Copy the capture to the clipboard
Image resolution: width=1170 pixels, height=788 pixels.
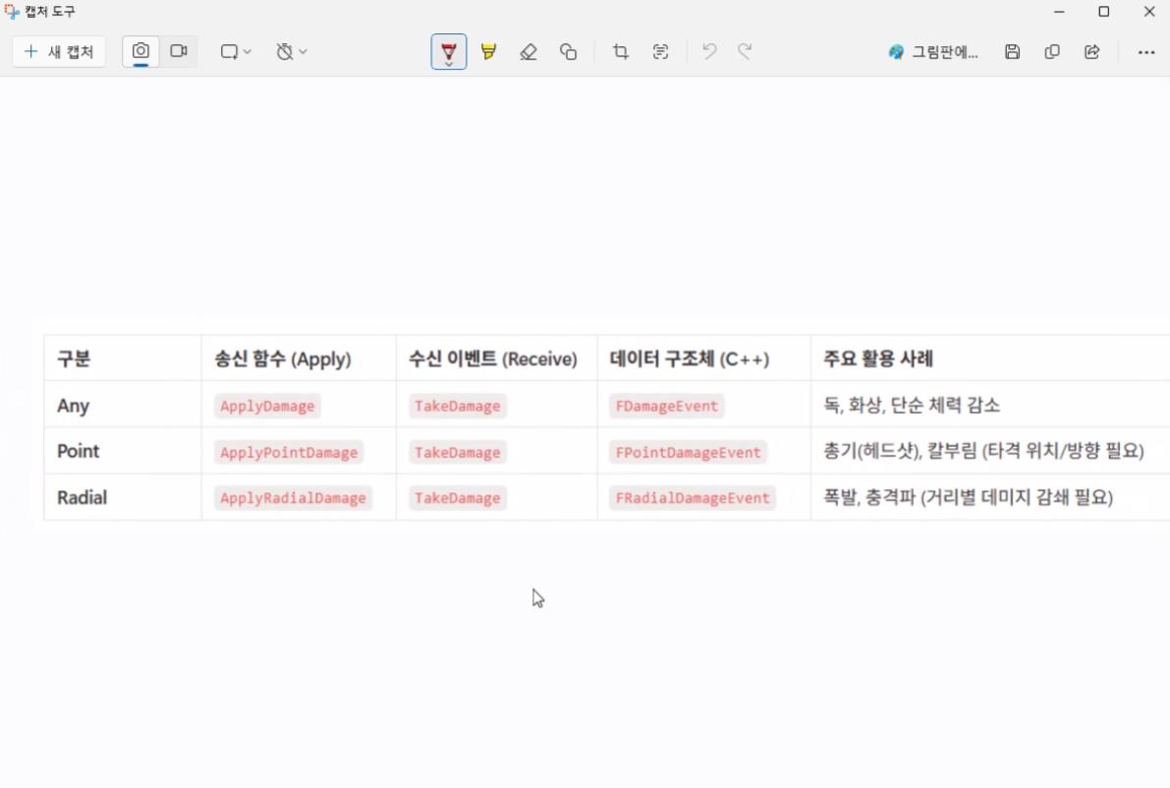[1052, 51]
